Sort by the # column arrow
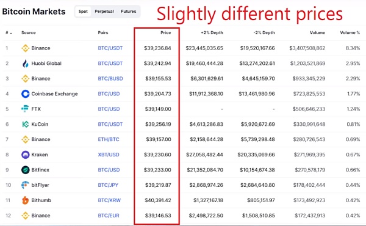The image size is (366, 226). pos(11,33)
